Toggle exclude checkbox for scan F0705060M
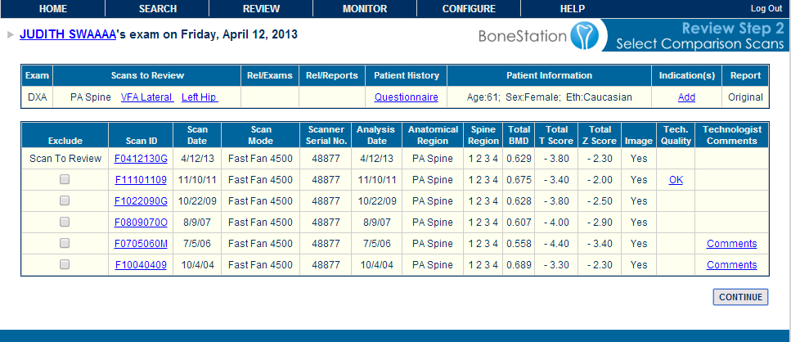This screenshot has width=791, height=342. [x=65, y=244]
